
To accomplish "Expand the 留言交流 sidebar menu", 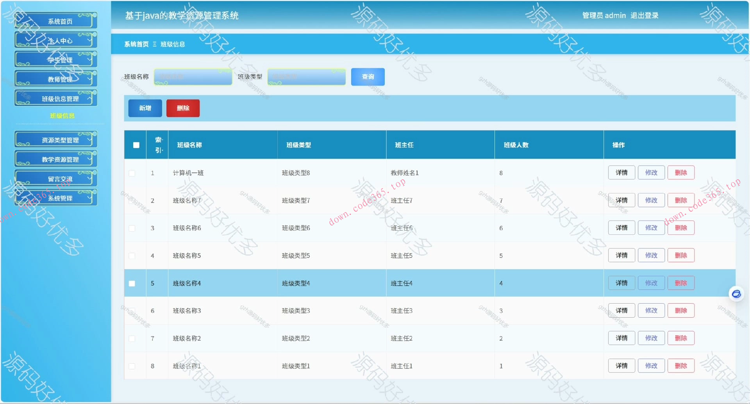I will pos(56,179).
